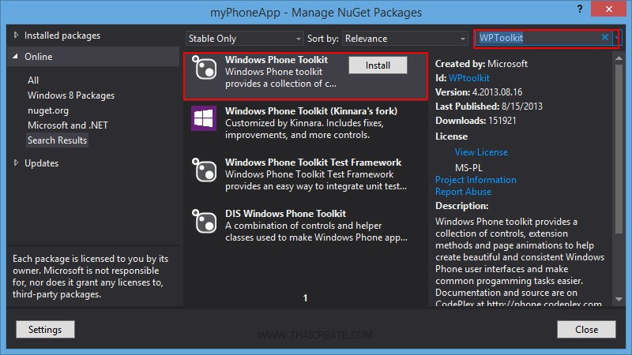Click the WPToolkit search field
The width and height of the screenshot is (632, 355).
pyautogui.click(x=537, y=38)
